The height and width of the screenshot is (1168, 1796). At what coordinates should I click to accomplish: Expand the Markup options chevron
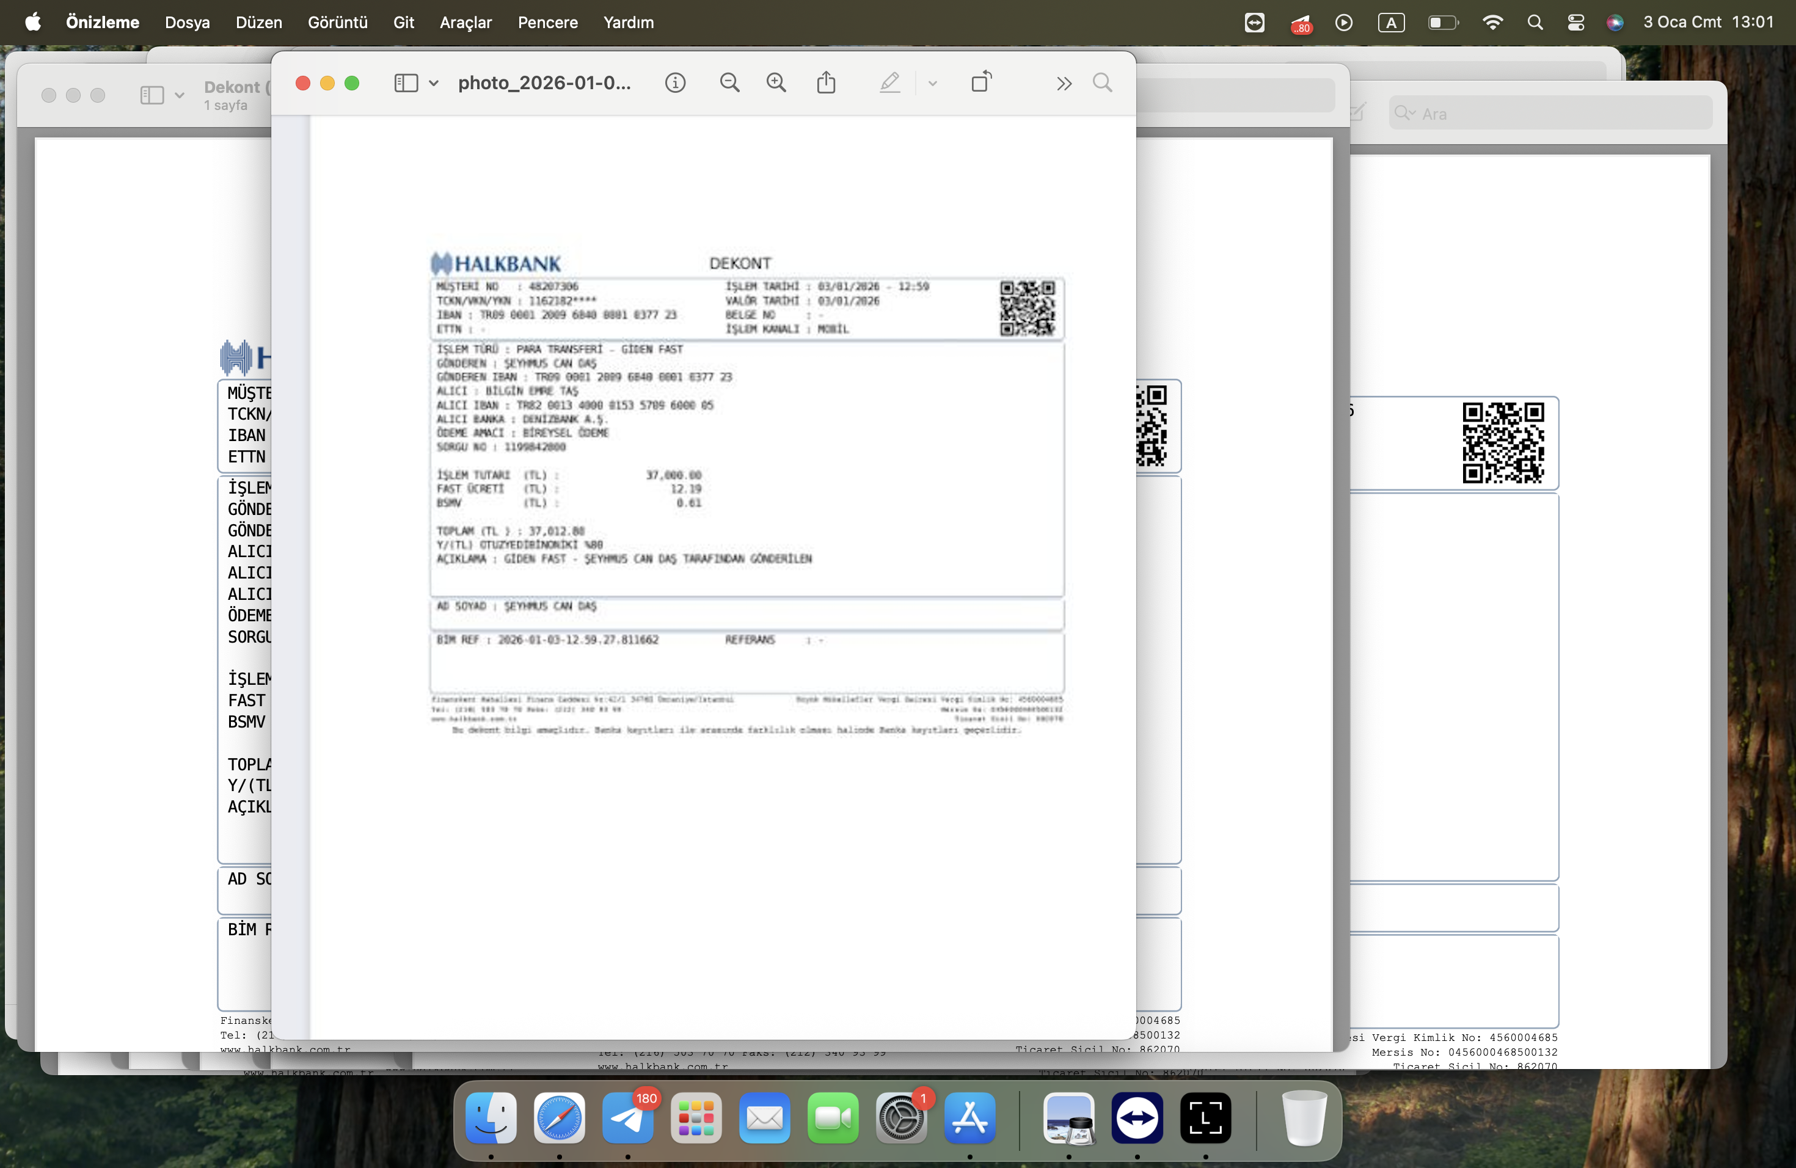click(933, 84)
